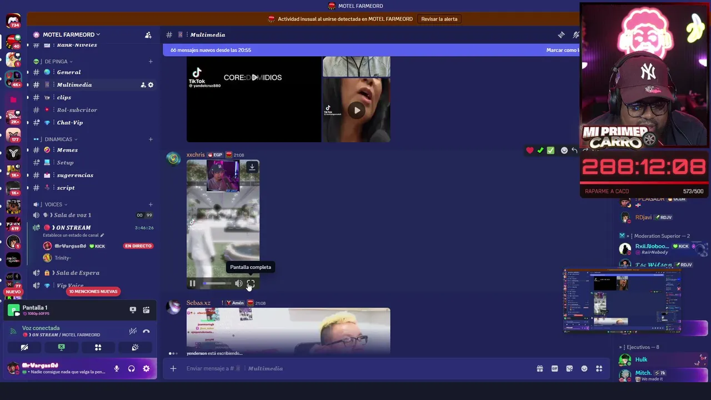
Task: Play the CORE:DOMIDIOS TikTok video
Action: (254, 77)
